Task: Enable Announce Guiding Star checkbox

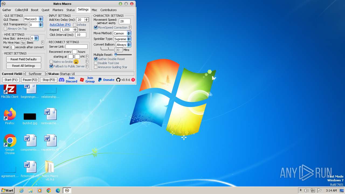Action: pos(96,67)
